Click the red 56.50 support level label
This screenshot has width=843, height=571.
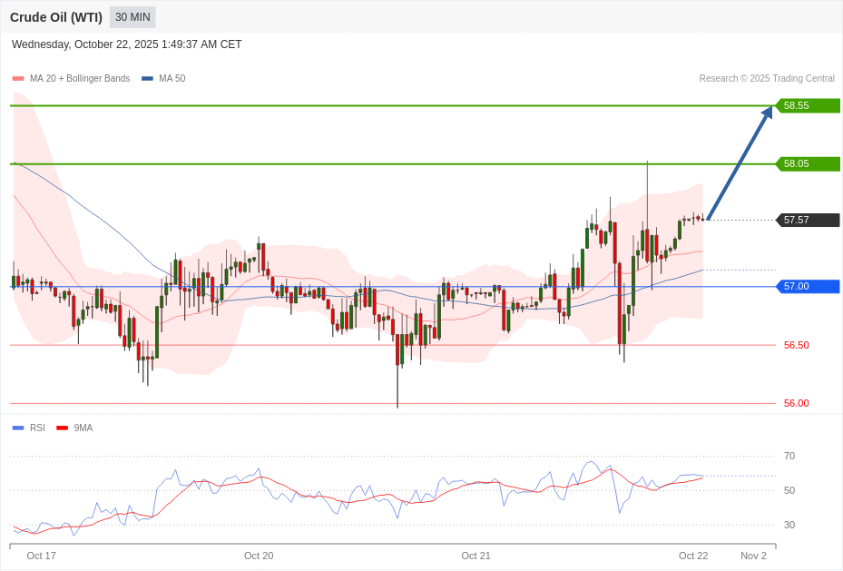[796, 345]
